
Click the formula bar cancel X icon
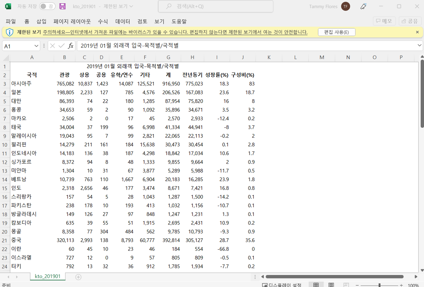[x=52, y=46]
